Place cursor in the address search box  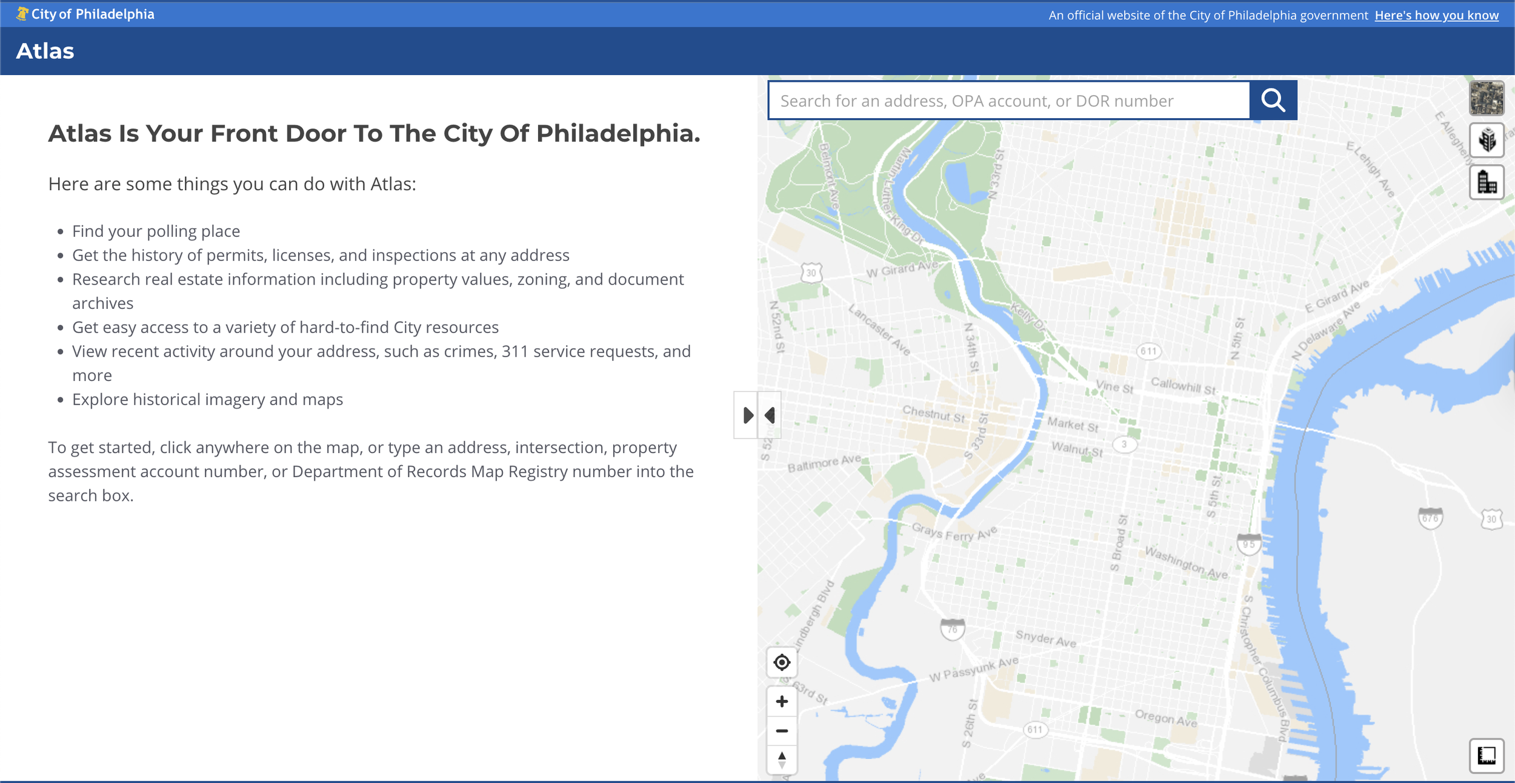click(x=1006, y=100)
